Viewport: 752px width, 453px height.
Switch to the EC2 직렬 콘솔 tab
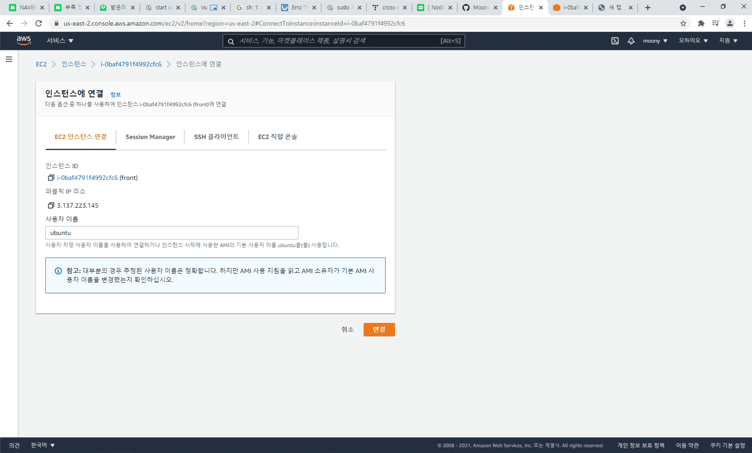tap(277, 137)
